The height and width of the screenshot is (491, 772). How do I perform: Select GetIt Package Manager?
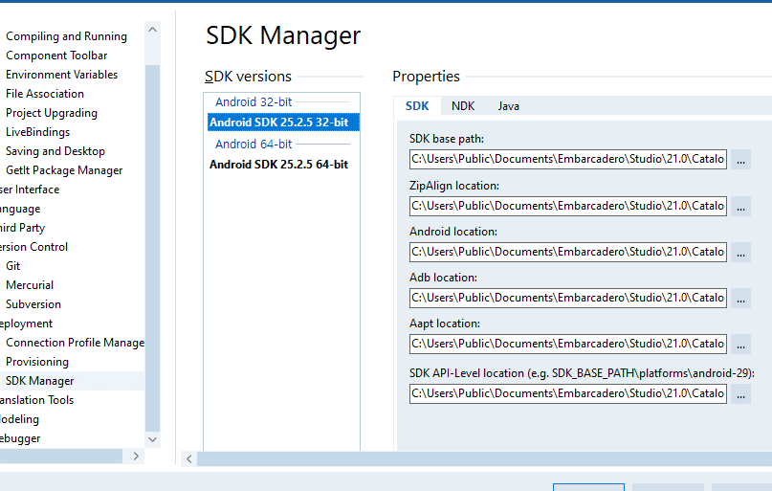[x=64, y=170]
